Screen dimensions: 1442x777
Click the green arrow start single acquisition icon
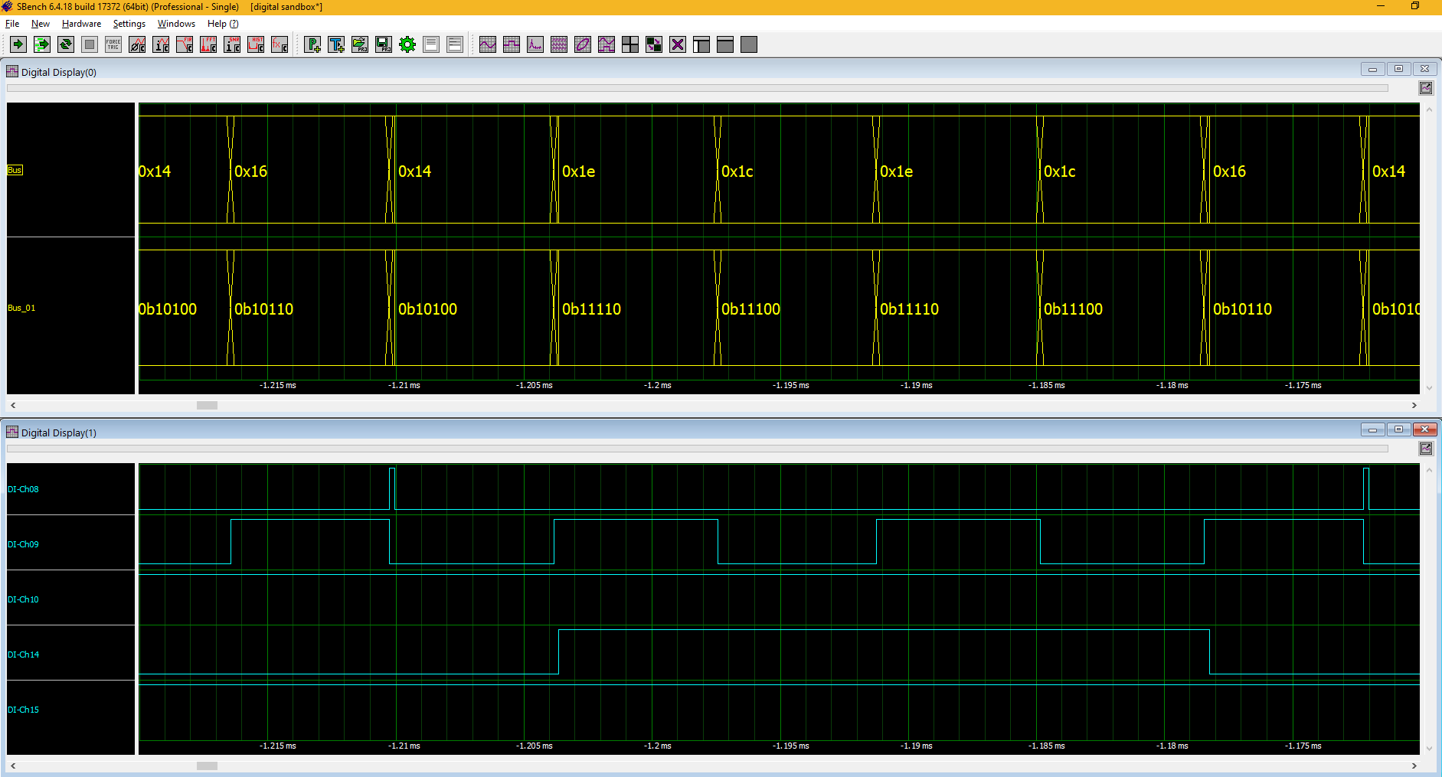(18, 44)
